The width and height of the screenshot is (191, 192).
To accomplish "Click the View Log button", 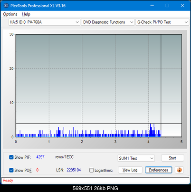I will (130, 170).
